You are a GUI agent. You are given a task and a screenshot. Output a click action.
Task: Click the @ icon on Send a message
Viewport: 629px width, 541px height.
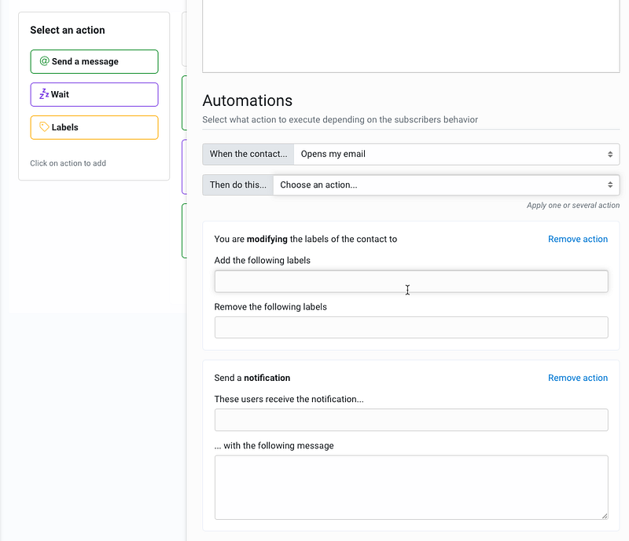[44, 61]
